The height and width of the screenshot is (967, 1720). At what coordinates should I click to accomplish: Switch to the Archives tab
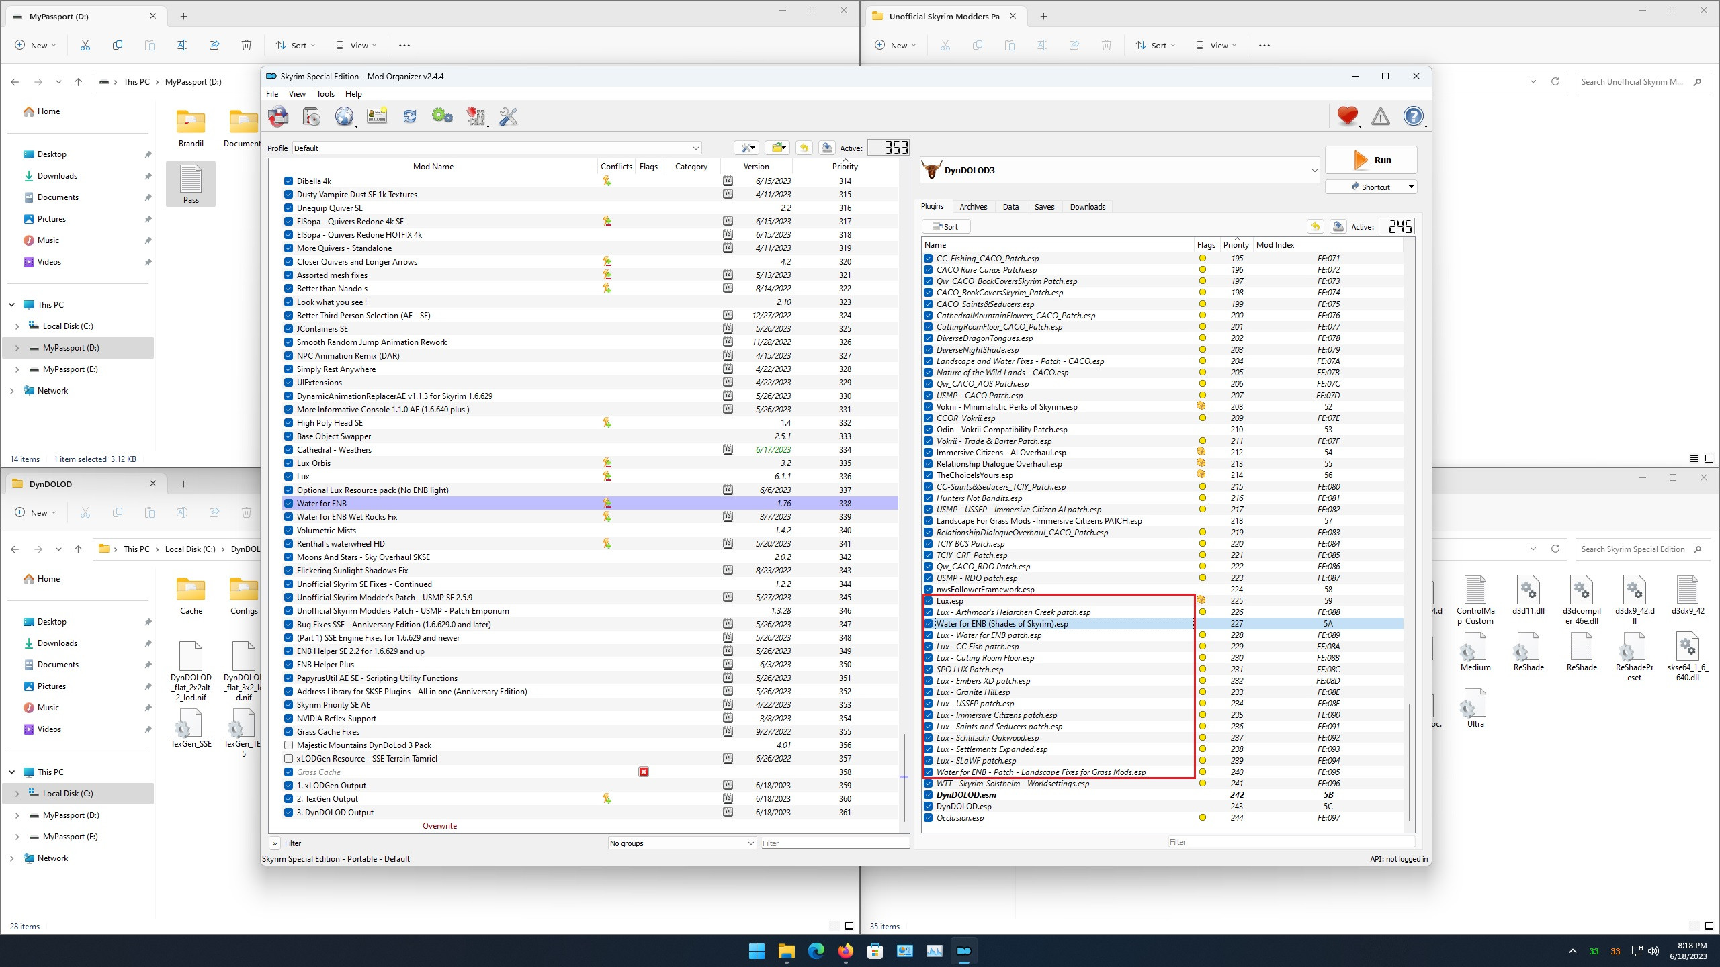tap(973, 207)
